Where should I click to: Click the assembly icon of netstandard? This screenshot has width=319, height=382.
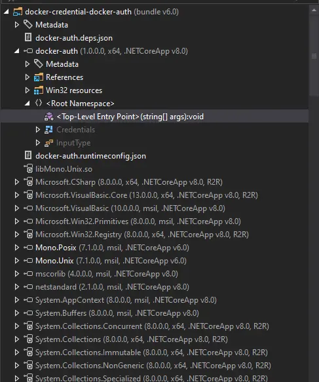coord(28,287)
